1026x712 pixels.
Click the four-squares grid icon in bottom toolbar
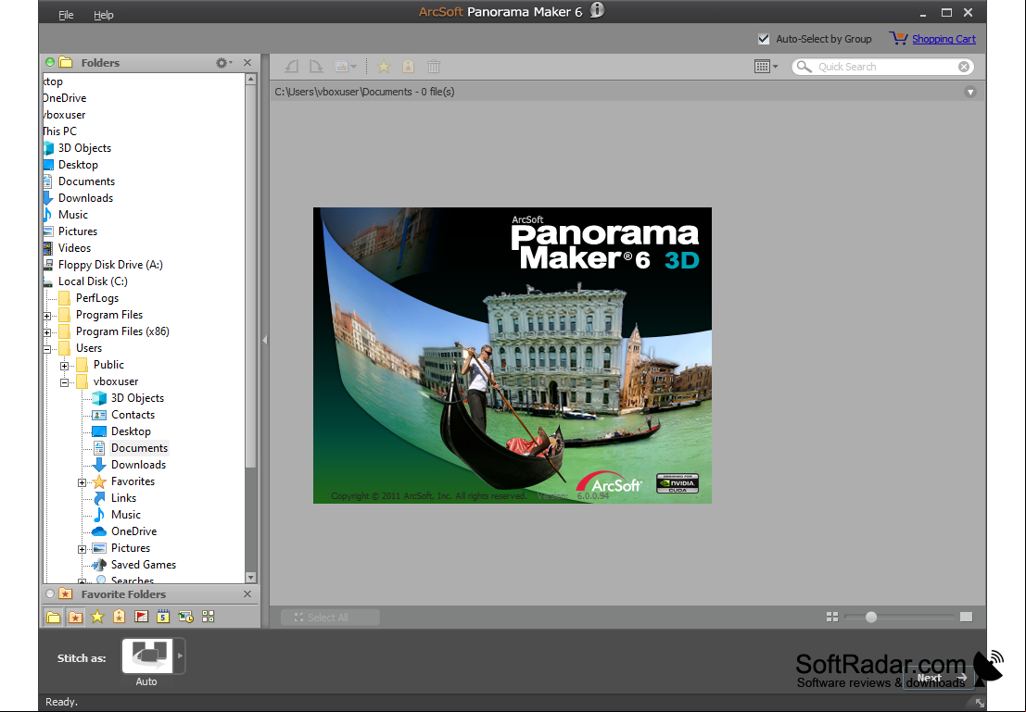tap(209, 617)
